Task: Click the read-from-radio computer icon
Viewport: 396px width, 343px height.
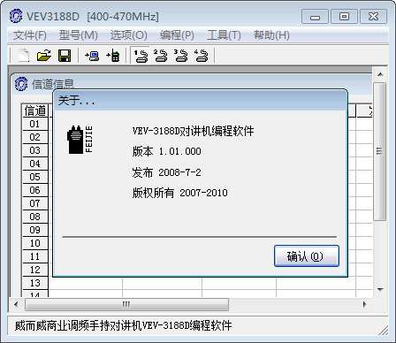Action: [x=92, y=56]
